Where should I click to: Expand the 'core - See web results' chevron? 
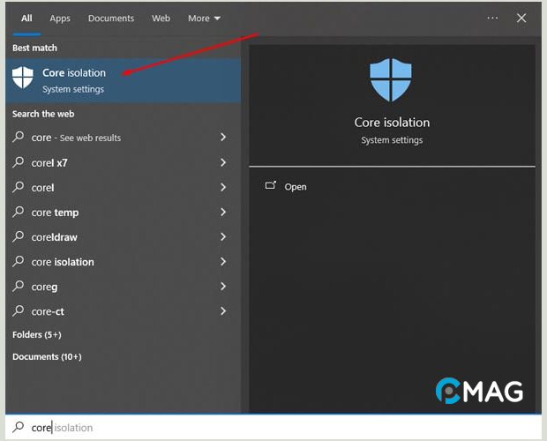coord(223,138)
